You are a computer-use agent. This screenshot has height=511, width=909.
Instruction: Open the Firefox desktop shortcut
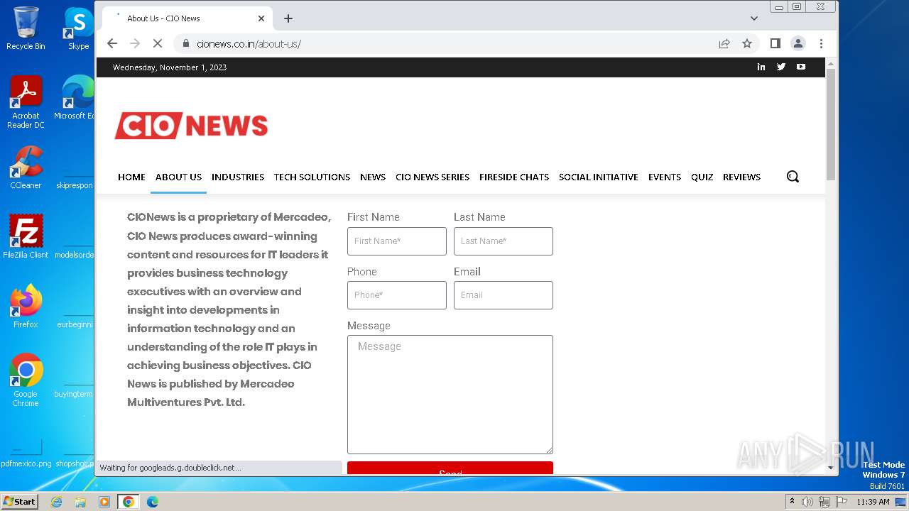(x=26, y=307)
